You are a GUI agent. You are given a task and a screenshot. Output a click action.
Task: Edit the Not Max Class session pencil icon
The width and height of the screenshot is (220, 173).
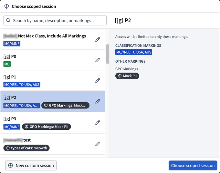point(98,39)
